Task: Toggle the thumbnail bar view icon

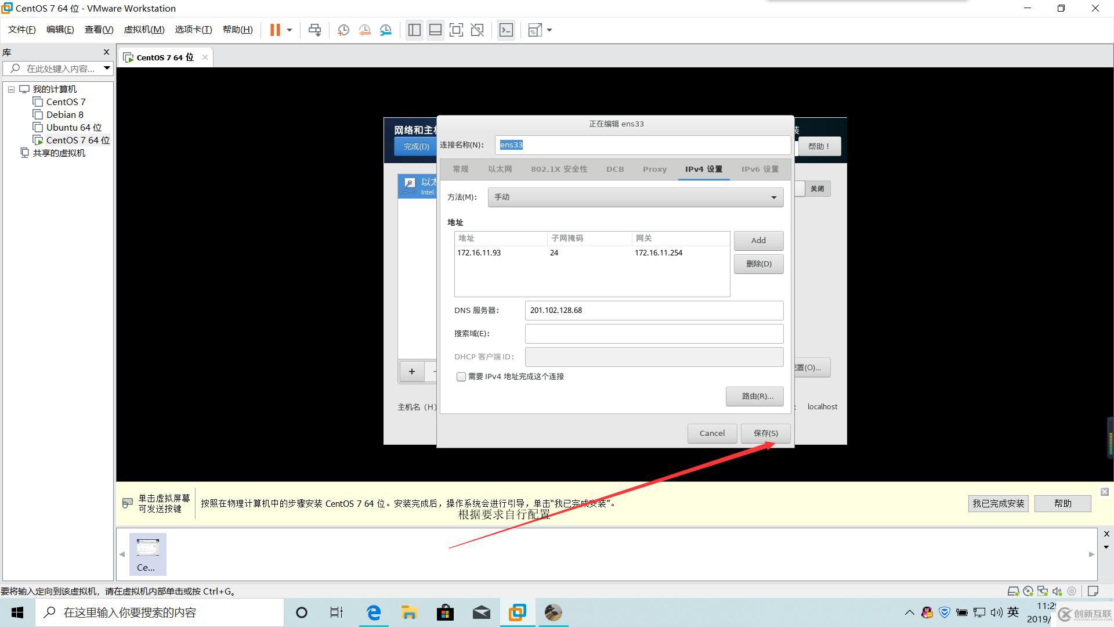Action: [x=435, y=30]
